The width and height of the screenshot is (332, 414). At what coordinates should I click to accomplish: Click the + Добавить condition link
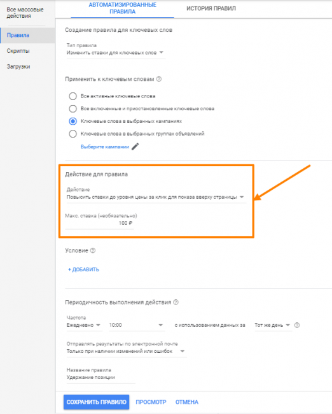(83, 269)
